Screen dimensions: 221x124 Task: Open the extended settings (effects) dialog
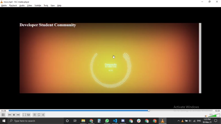pyautogui.click(x=29, y=115)
